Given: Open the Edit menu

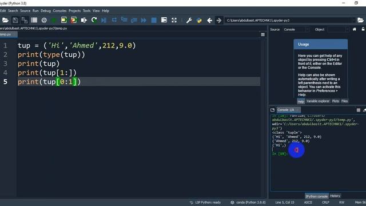Looking at the screenshot, I should [x=3, y=11].
